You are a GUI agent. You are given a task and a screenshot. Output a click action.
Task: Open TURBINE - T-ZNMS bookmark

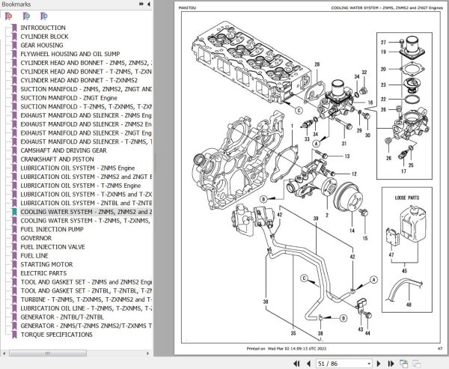tap(86, 299)
